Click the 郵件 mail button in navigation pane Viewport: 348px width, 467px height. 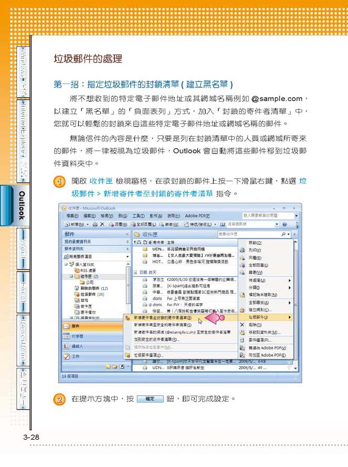click(x=92, y=326)
